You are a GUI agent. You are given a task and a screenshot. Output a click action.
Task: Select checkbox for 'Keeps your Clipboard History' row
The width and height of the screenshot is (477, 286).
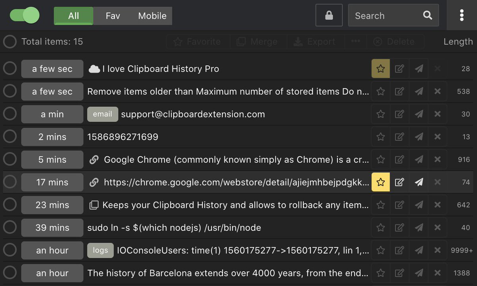(x=10, y=205)
